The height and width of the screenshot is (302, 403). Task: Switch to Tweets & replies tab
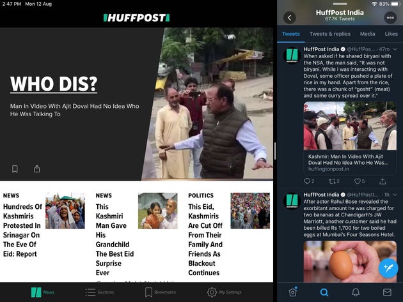pos(330,34)
